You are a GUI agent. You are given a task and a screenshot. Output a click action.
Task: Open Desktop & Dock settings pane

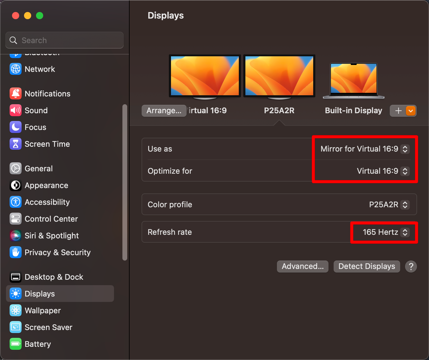[x=54, y=277]
